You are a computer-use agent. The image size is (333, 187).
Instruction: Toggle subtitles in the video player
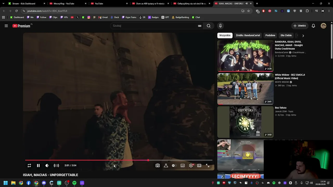pos(183,165)
